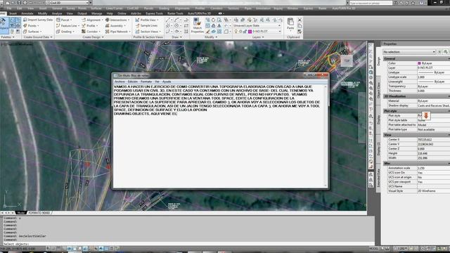450x253 pixels.
Task: Open the Extended Data side tab in Properties
Action: point(378,178)
